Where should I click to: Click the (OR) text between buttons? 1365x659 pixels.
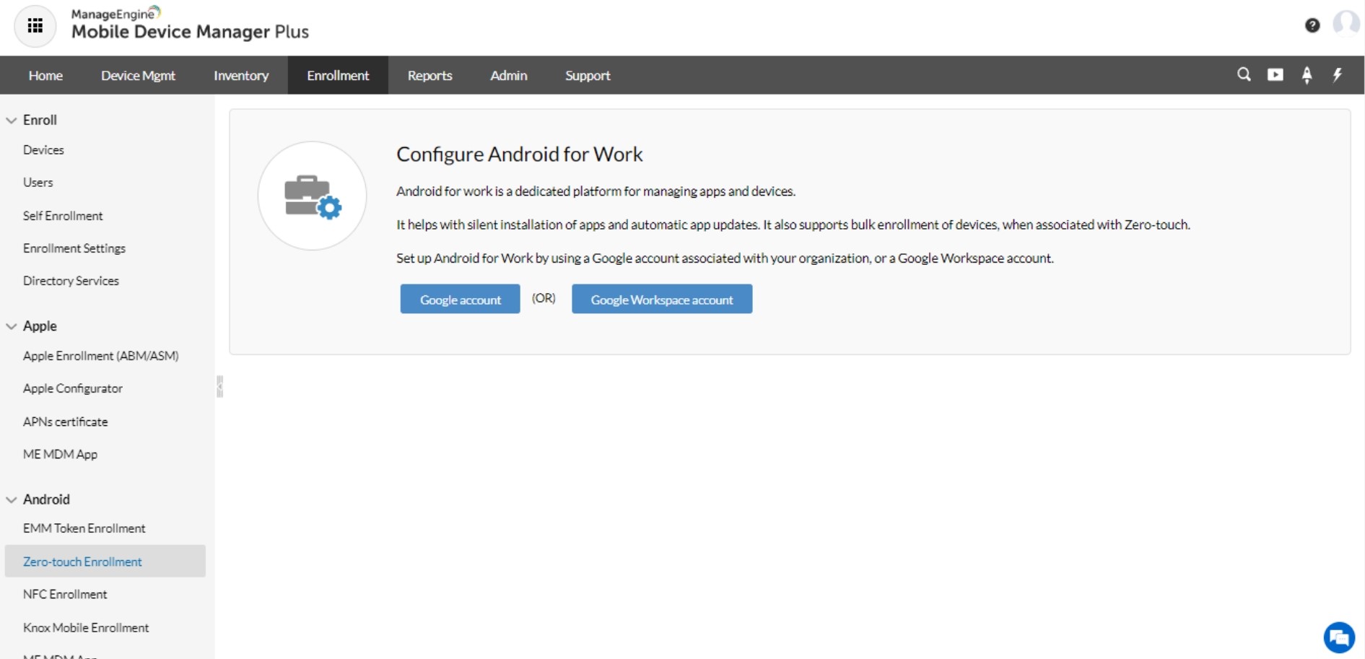[544, 298]
